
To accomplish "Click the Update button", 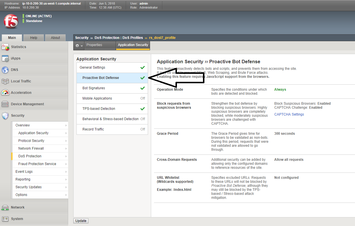I will tap(81, 221).
